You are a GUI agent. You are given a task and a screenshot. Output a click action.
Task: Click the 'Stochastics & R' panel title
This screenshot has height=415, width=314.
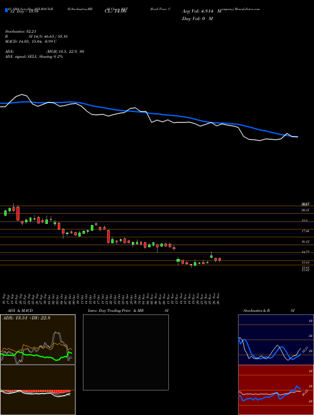(257, 311)
